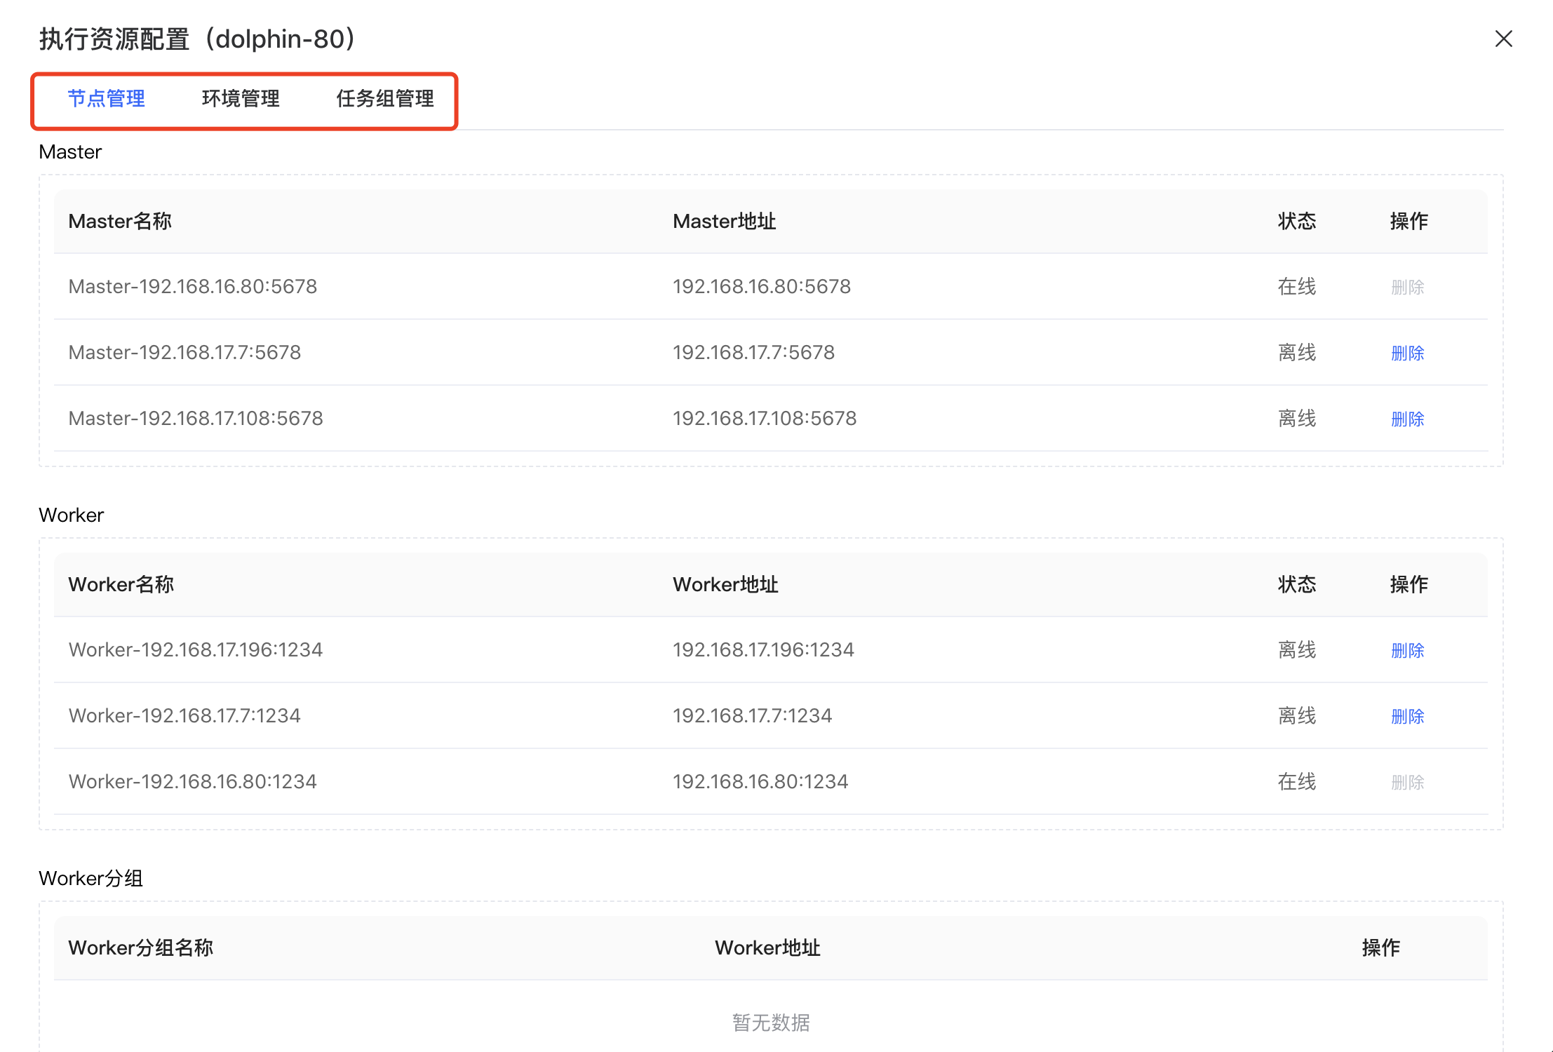The image size is (1553, 1052).
Task: Click Worker分组名称 column header
Action: pyautogui.click(x=140, y=948)
